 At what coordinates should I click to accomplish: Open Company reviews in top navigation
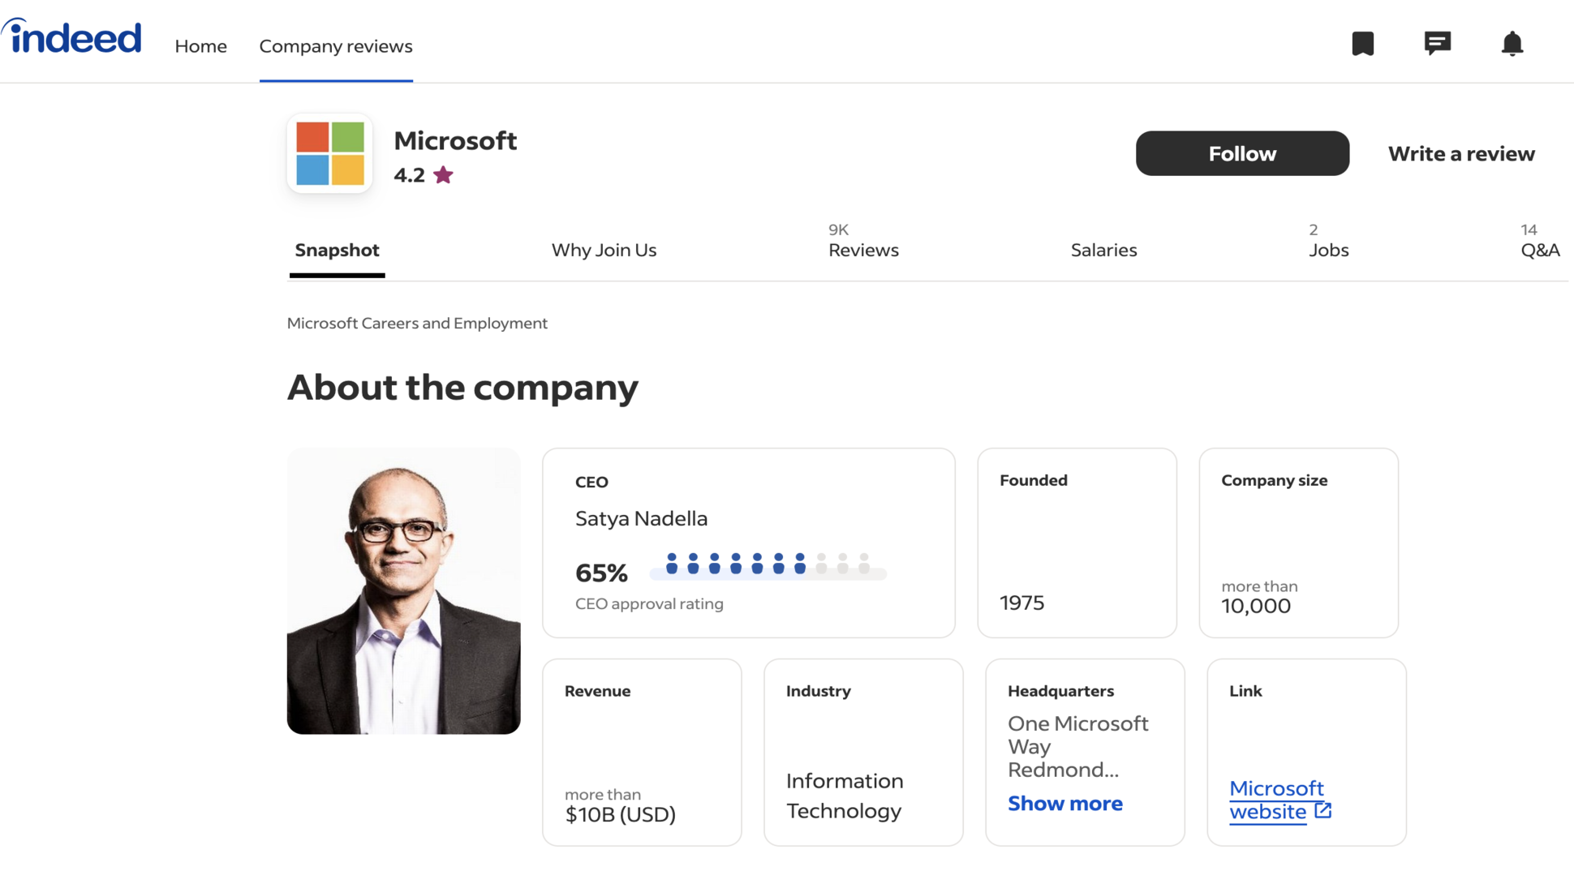tap(336, 46)
